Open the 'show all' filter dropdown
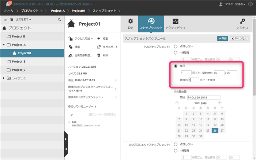The image size is (256, 160). click(x=23, y=20)
